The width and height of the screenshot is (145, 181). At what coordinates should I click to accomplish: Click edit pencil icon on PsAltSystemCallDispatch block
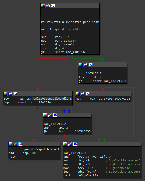48,6
